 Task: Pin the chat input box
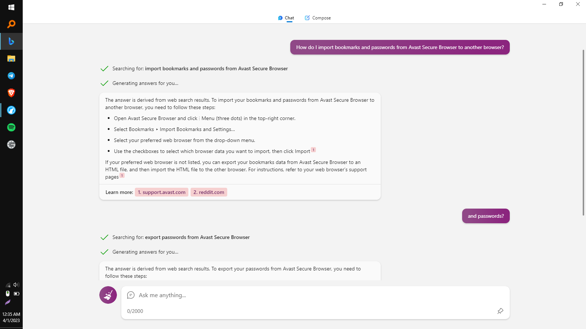tap(500, 311)
